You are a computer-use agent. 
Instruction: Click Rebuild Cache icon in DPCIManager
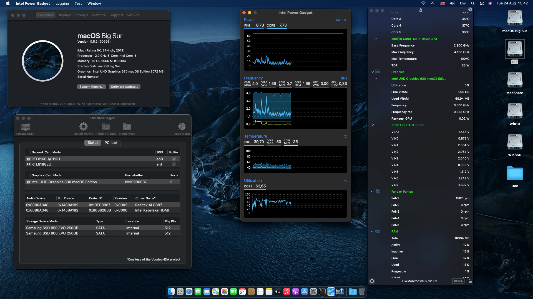(x=106, y=127)
